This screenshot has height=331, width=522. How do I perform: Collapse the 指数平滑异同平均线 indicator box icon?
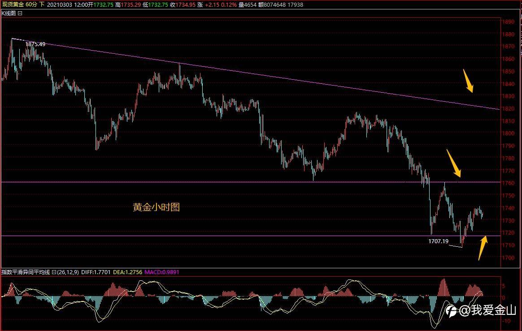[x=54, y=272]
